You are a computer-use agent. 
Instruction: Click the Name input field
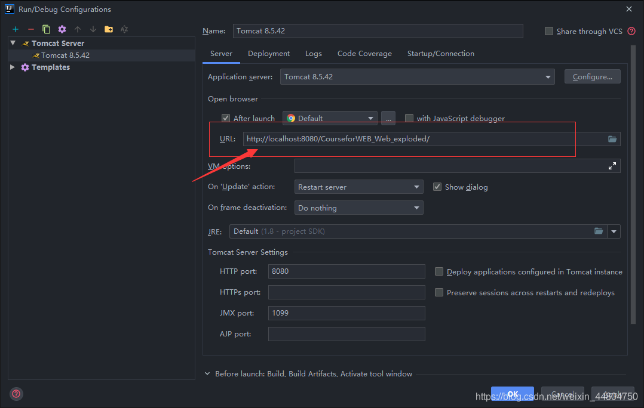(x=378, y=31)
